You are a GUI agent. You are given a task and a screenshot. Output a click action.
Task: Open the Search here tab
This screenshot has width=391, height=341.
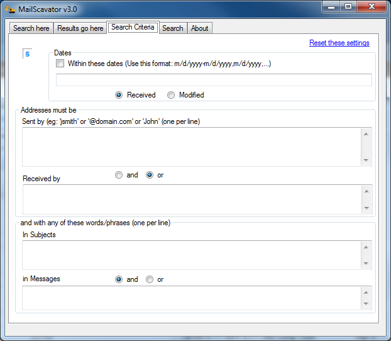[31, 28]
